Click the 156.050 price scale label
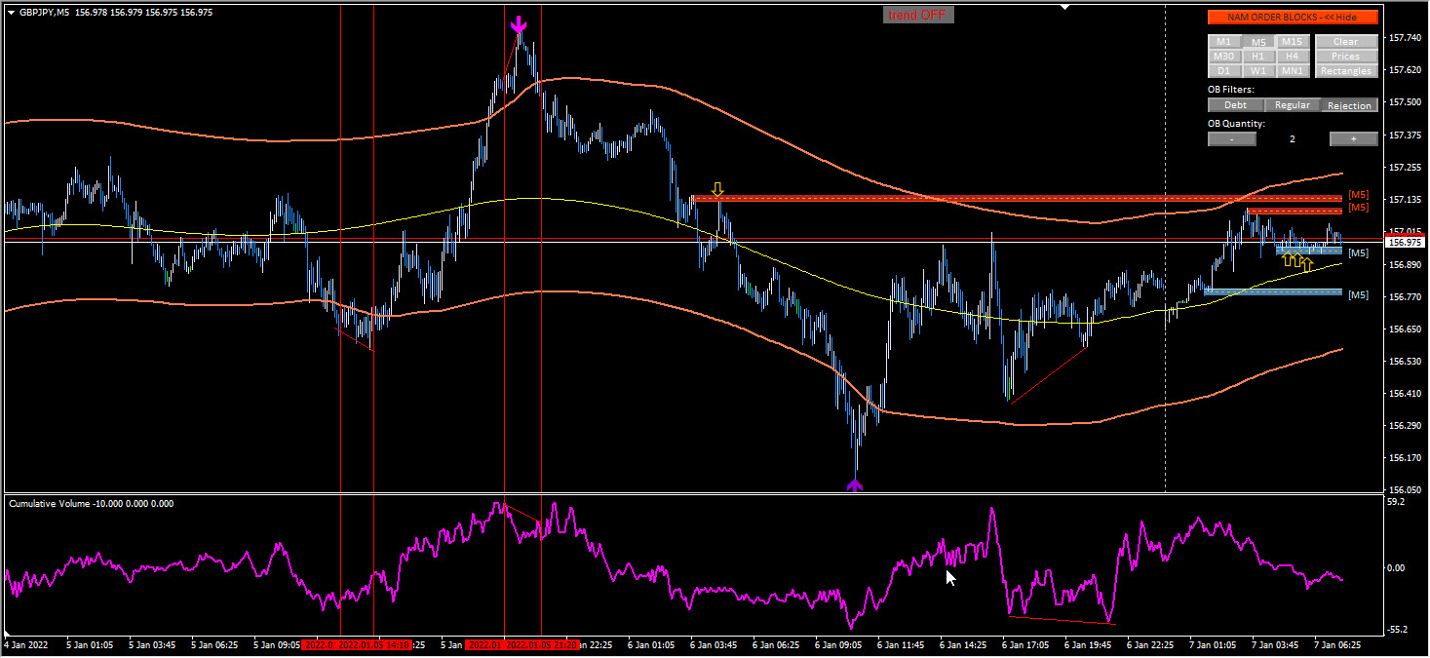 point(1405,490)
